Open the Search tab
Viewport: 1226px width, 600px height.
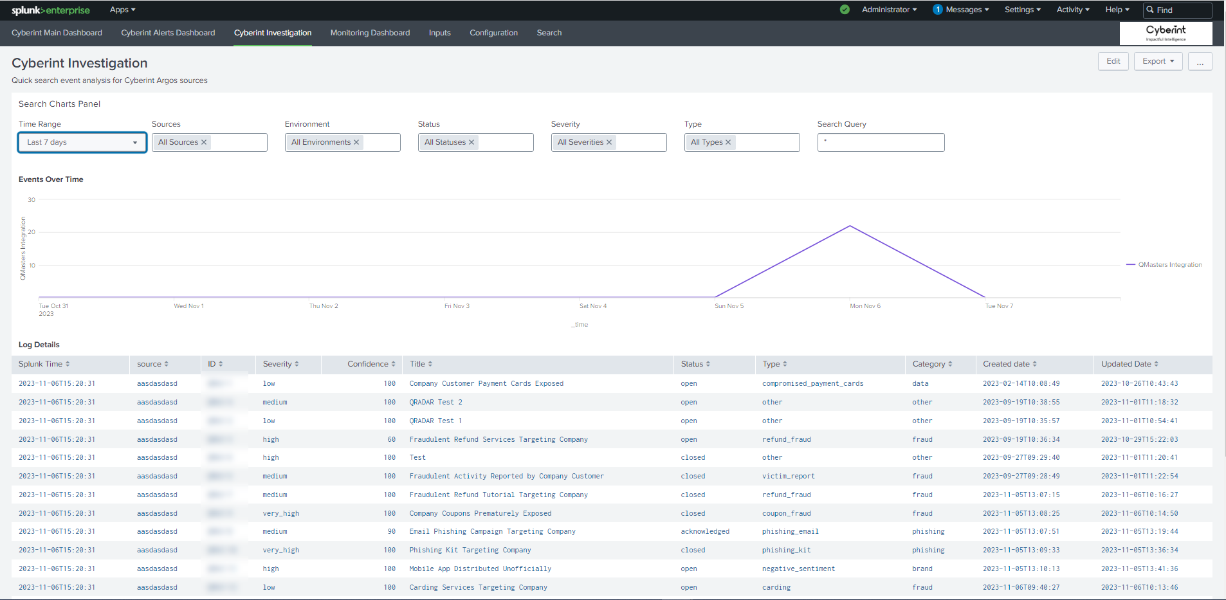(x=549, y=33)
